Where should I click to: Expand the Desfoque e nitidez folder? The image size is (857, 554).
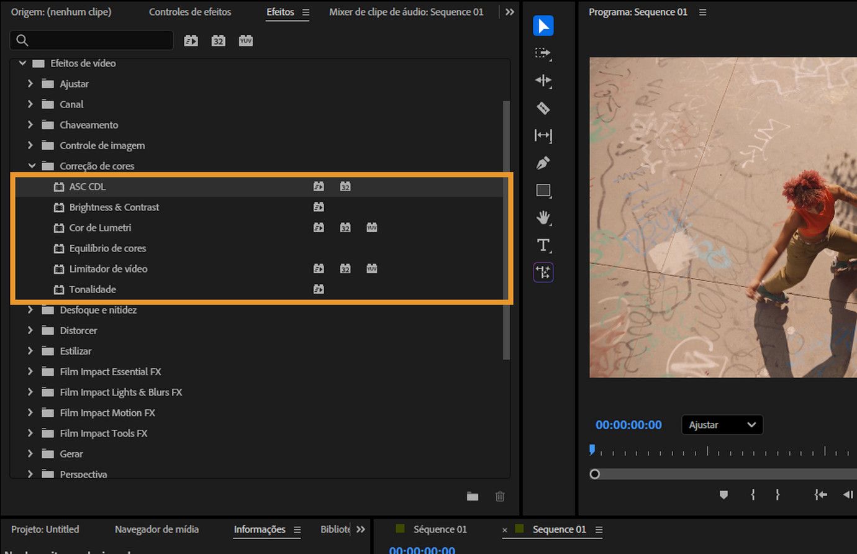[30, 310]
